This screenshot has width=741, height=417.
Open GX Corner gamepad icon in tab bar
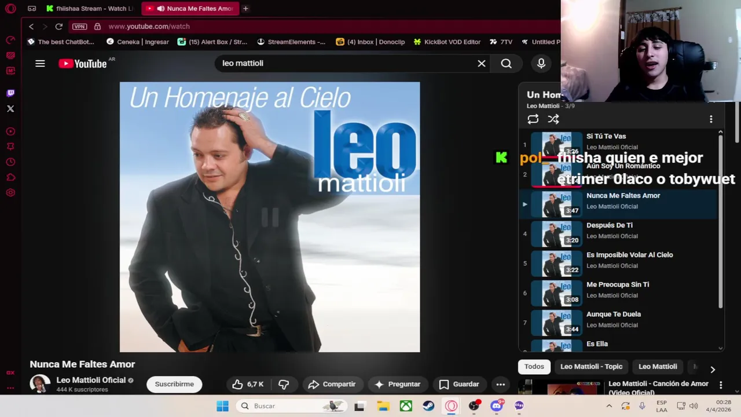pyautogui.click(x=32, y=9)
